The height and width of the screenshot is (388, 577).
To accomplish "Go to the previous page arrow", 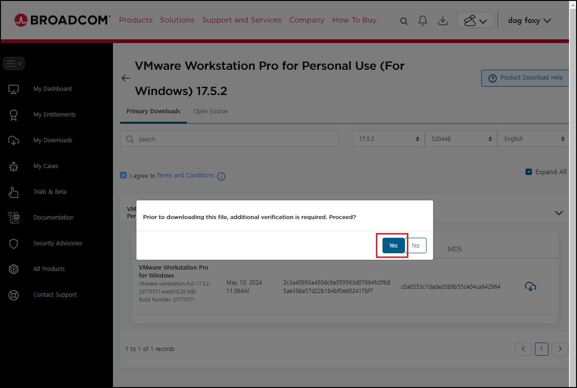I will [x=523, y=349].
